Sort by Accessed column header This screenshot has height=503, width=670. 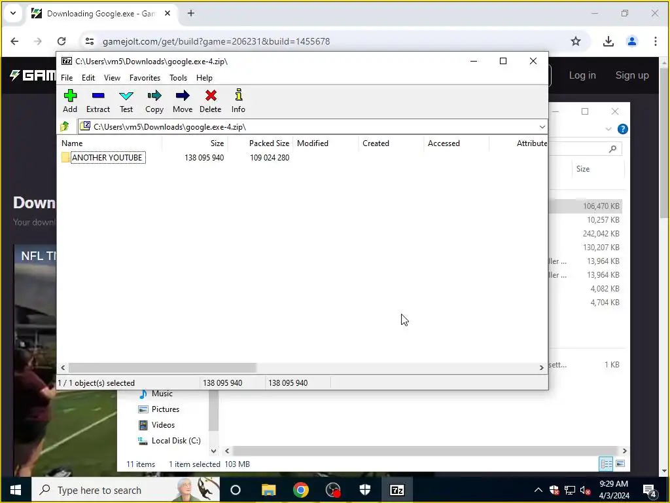(444, 143)
